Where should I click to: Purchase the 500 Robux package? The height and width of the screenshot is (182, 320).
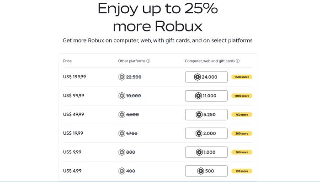[206, 171]
